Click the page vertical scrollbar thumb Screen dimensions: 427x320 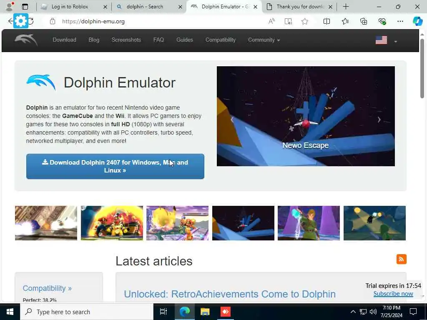click(x=422, y=68)
